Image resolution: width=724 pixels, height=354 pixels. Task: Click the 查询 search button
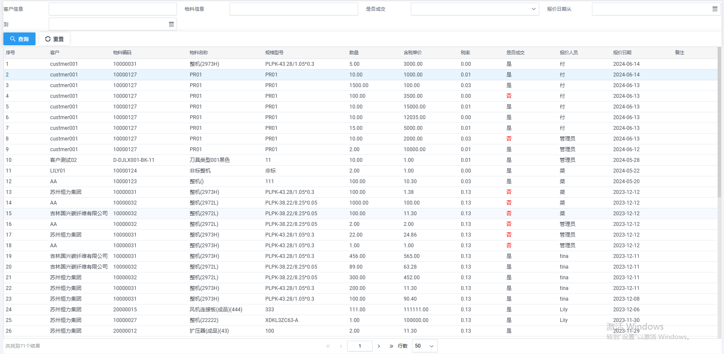[x=19, y=39]
